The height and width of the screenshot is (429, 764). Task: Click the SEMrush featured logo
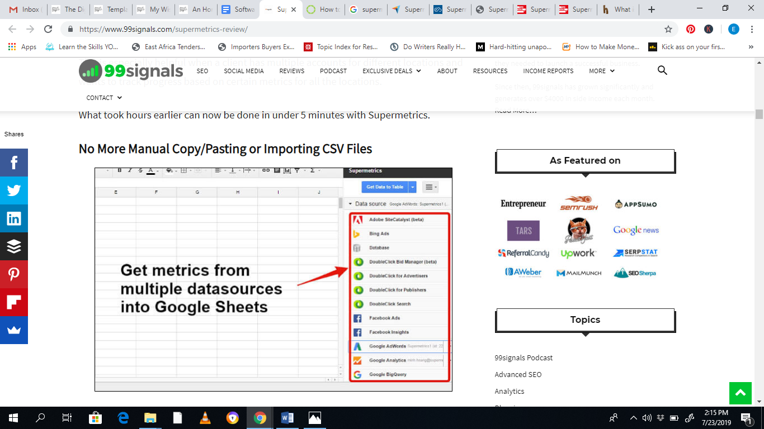[x=579, y=203]
